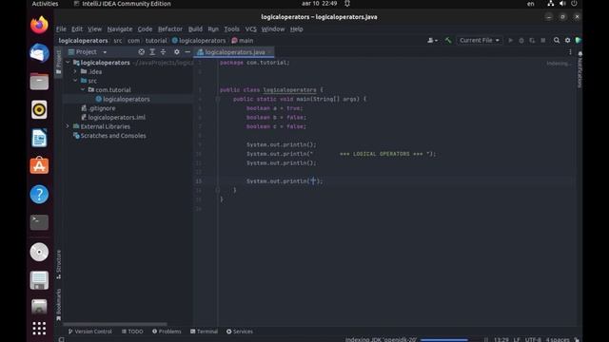Open the Navigate menu
Image resolution: width=609 pixels, height=342 pixels.
tap(120, 29)
